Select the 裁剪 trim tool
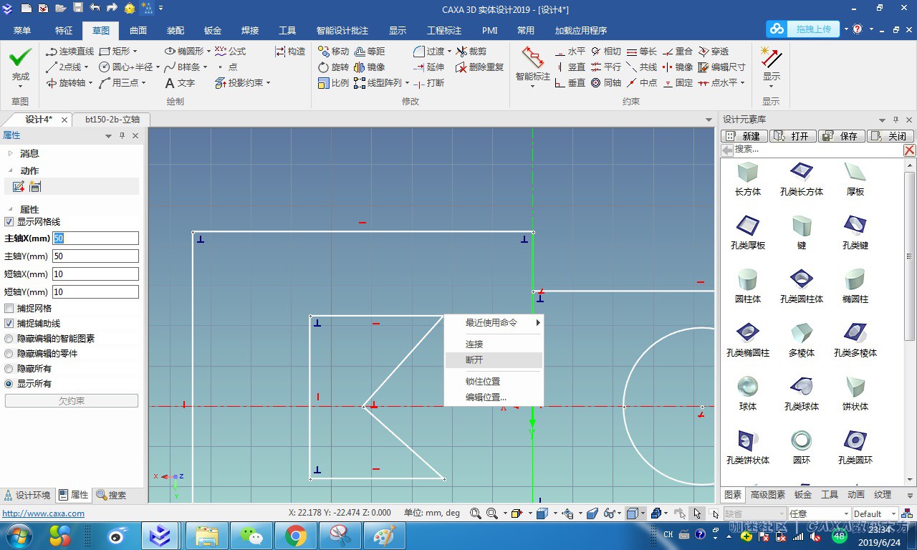 (x=471, y=52)
